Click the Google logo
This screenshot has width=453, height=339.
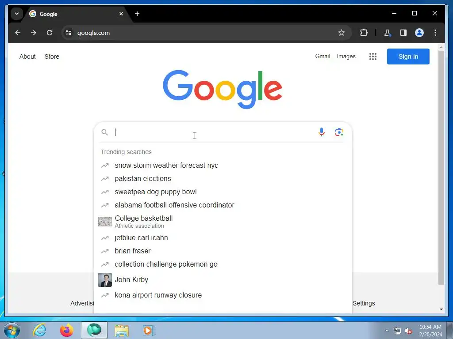[x=223, y=89]
